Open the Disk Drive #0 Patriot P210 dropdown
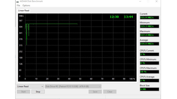 (73, 86)
